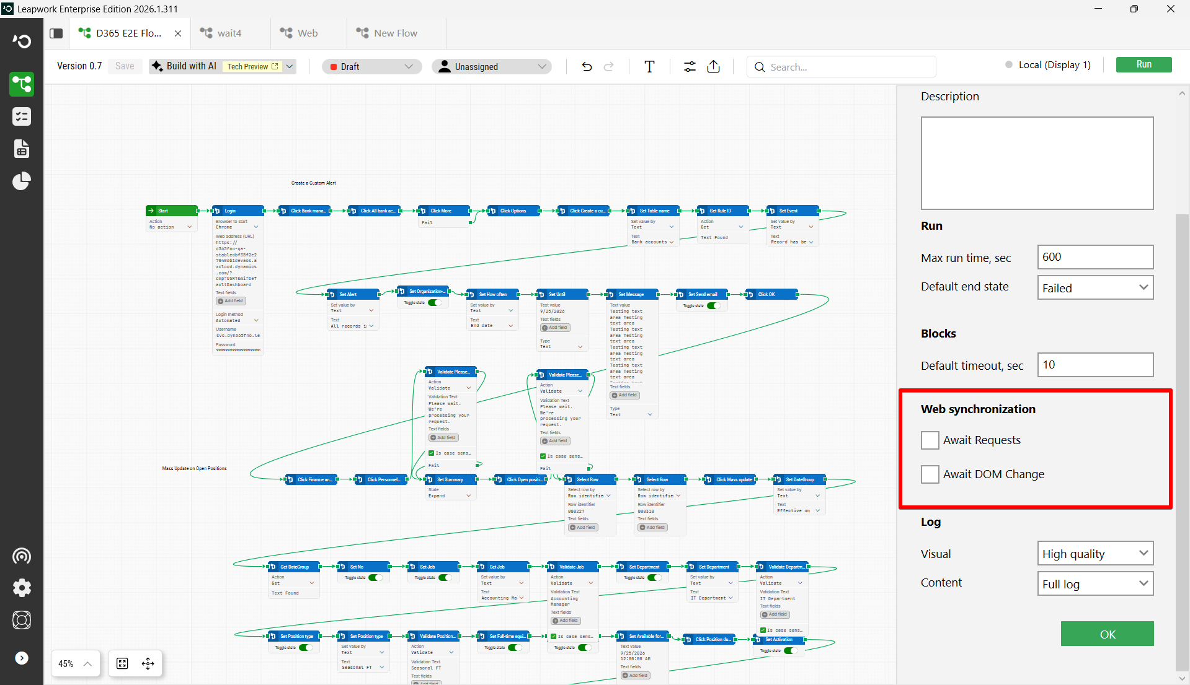Open the Flows section in sidebar
The image size is (1190, 685).
point(22,84)
